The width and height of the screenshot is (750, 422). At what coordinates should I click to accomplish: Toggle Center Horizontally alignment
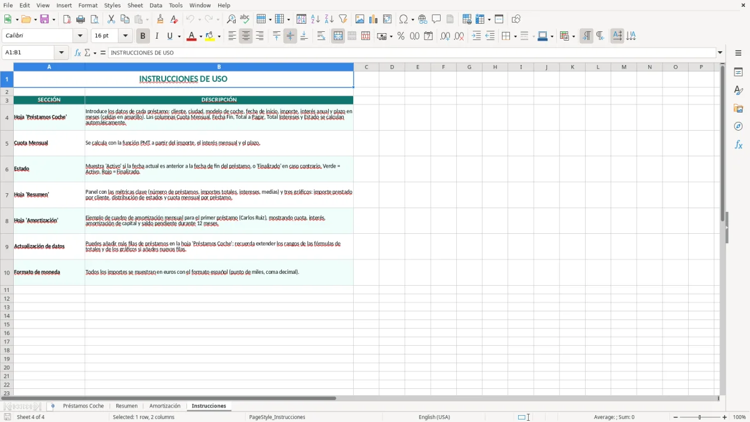pyautogui.click(x=246, y=36)
